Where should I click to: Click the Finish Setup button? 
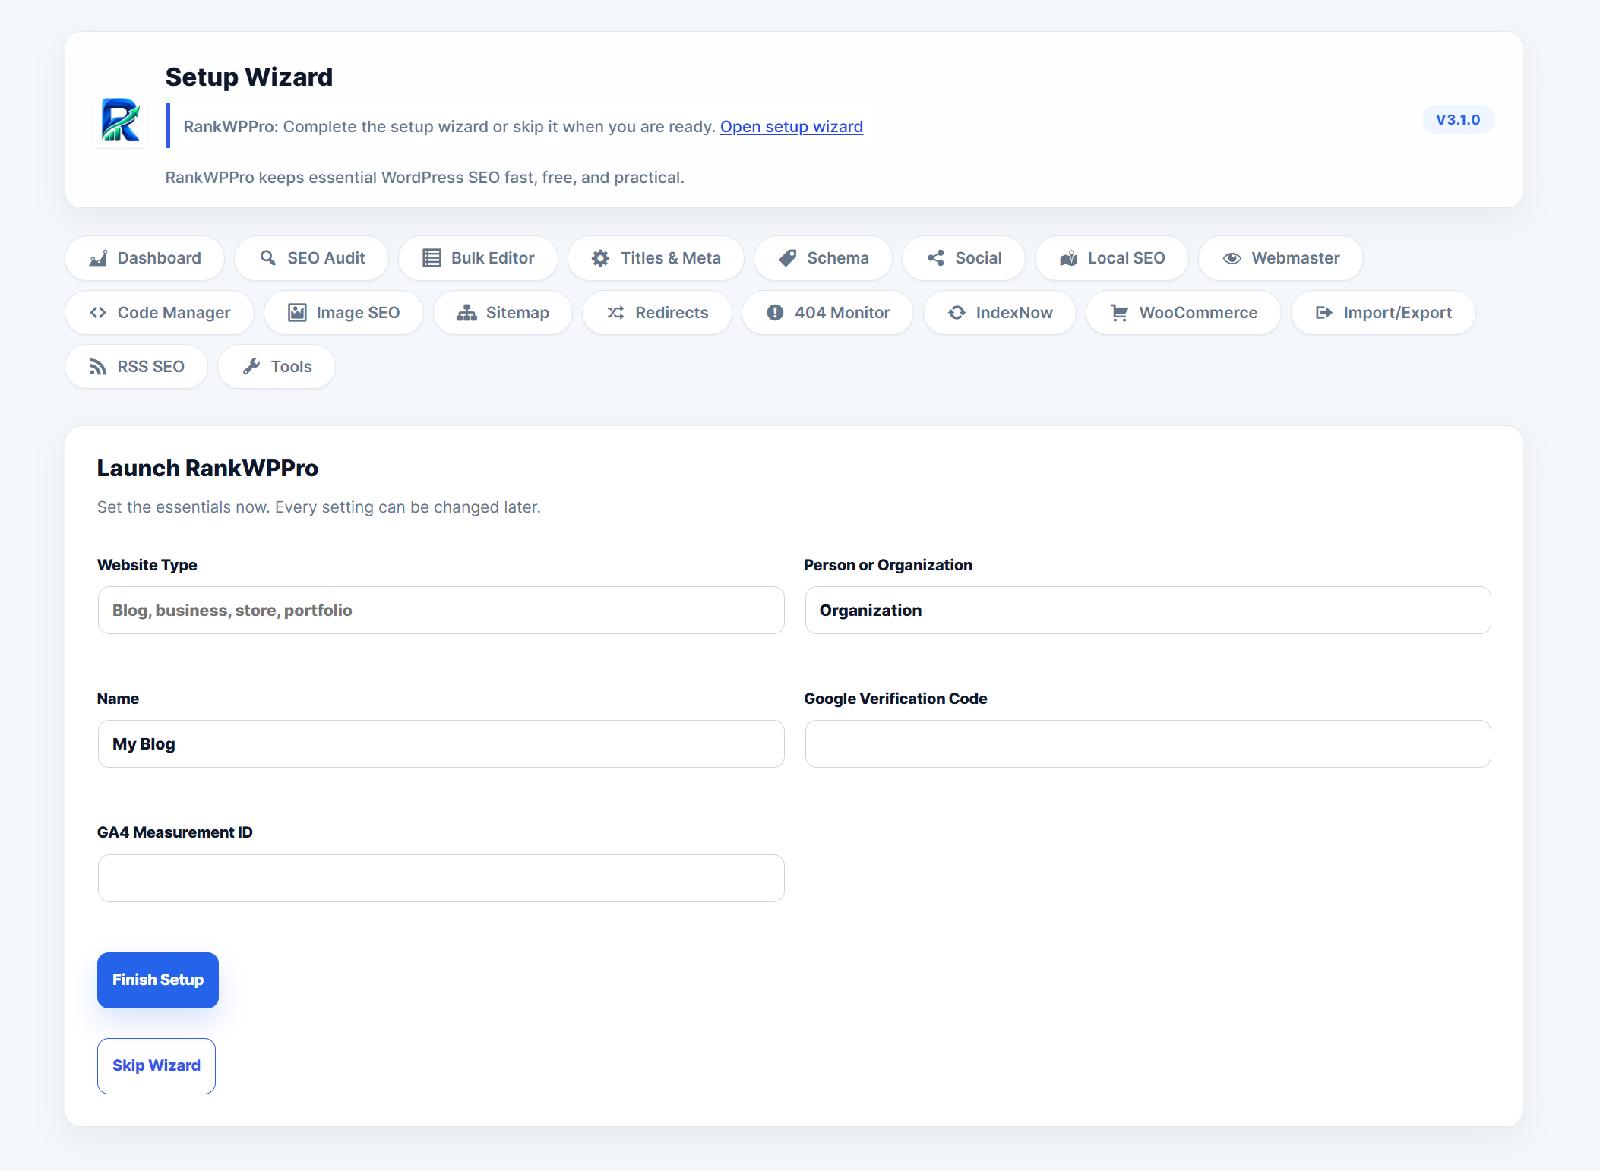pyautogui.click(x=158, y=980)
